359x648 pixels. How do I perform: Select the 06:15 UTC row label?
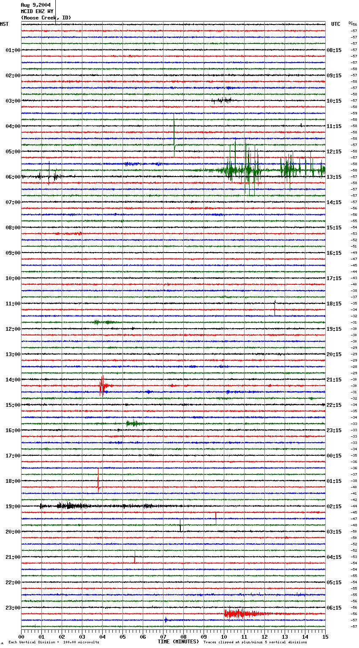[x=334, y=608]
